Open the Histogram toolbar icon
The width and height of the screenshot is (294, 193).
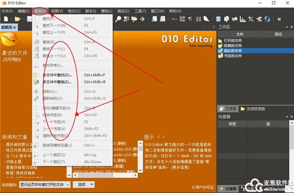[243, 19]
